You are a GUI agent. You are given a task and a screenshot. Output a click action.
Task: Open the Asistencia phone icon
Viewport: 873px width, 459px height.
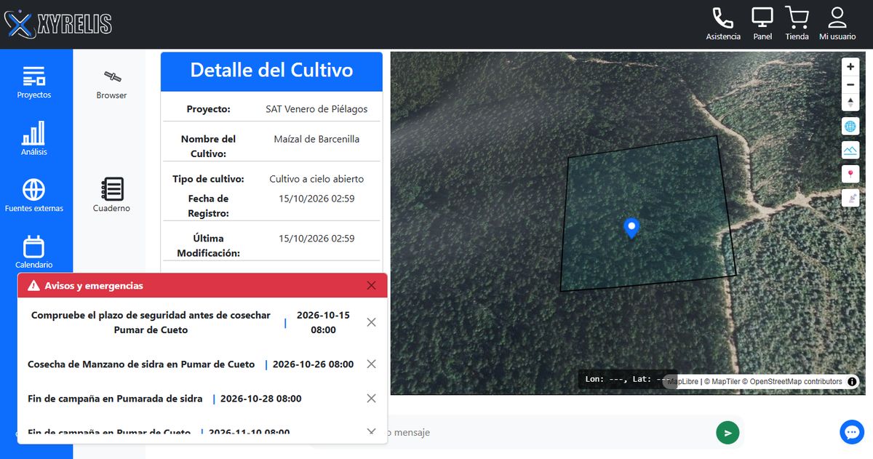[x=723, y=23]
